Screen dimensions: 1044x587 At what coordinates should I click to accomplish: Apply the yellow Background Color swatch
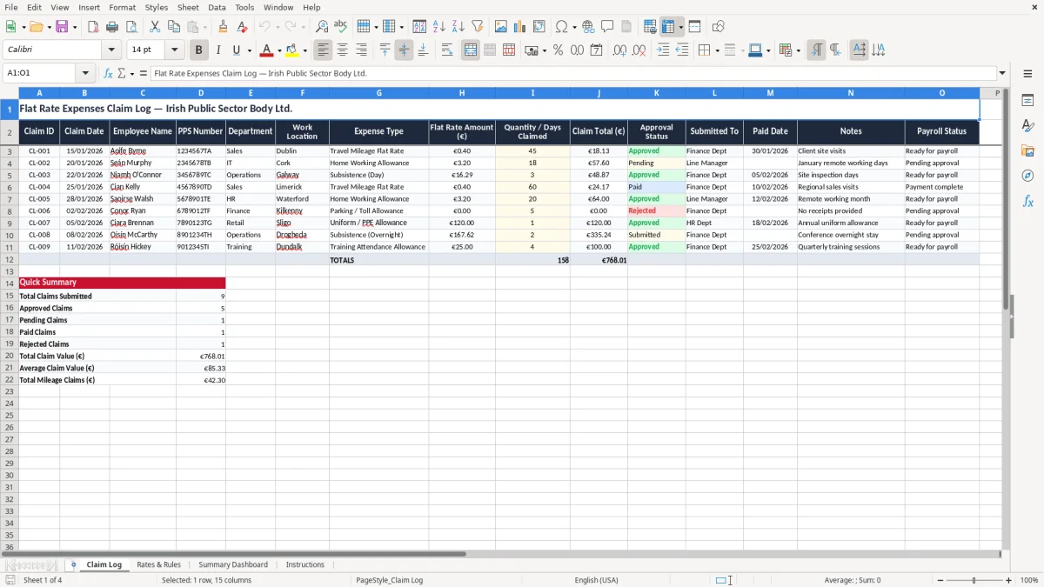point(292,50)
